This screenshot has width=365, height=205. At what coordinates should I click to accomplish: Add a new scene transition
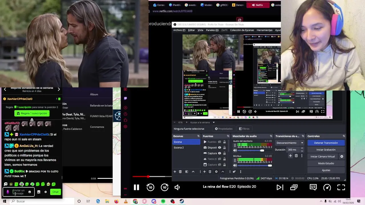290,156
